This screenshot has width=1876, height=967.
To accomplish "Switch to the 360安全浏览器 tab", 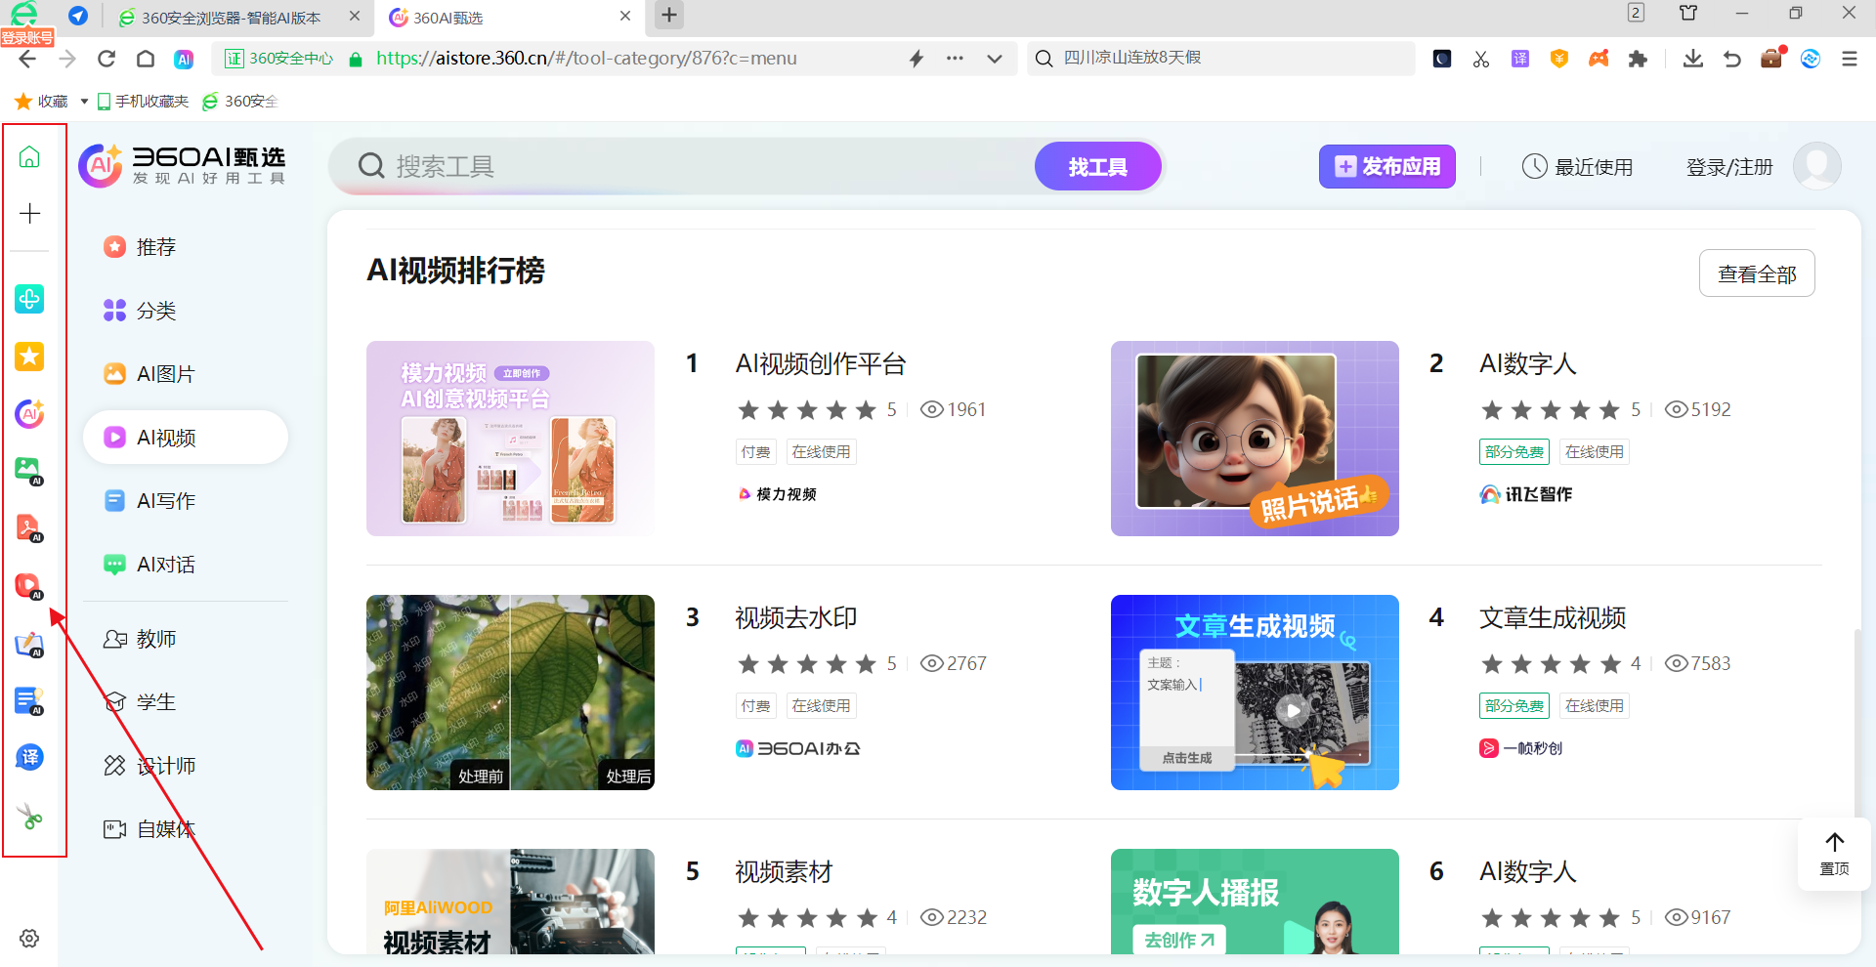I will click(231, 18).
